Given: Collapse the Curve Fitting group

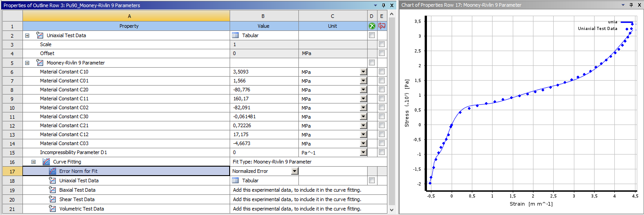Looking at the screenshot, I should click(34, 162).
